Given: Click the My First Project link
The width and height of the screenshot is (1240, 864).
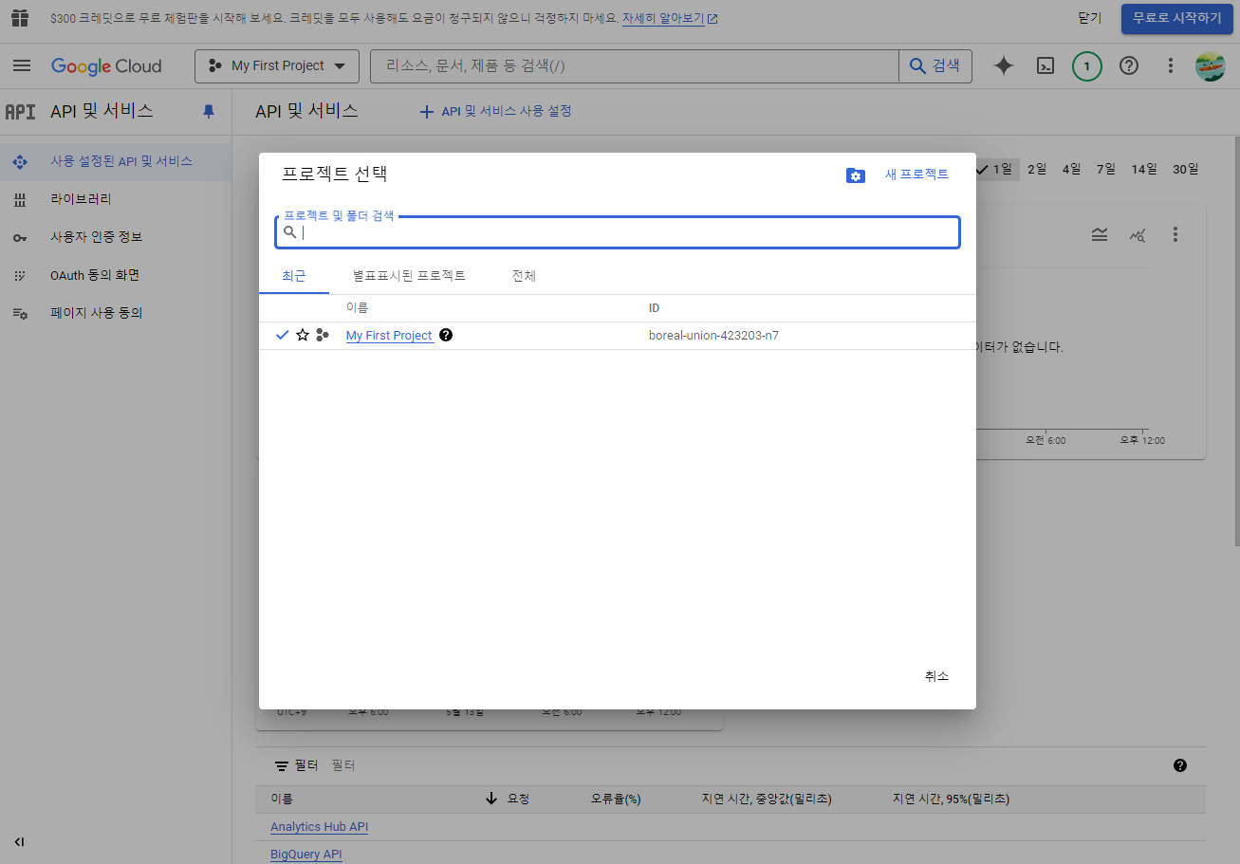Looking at the screenshot, I should [x=390, y=335].
